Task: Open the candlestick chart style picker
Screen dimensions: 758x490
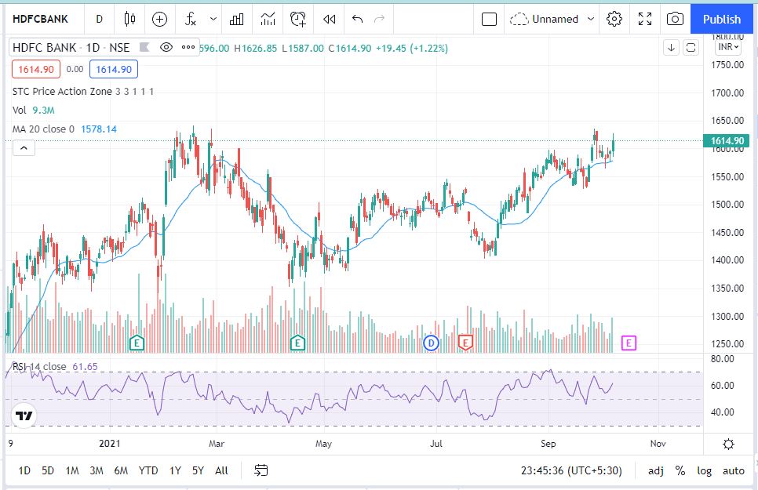Action: click(x=130, y=19)
